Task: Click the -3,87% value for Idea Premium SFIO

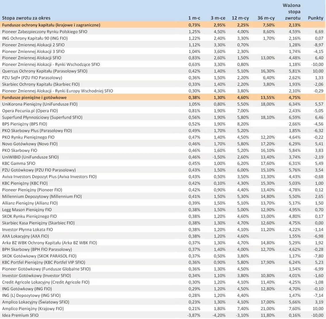Action: (194, 316)
